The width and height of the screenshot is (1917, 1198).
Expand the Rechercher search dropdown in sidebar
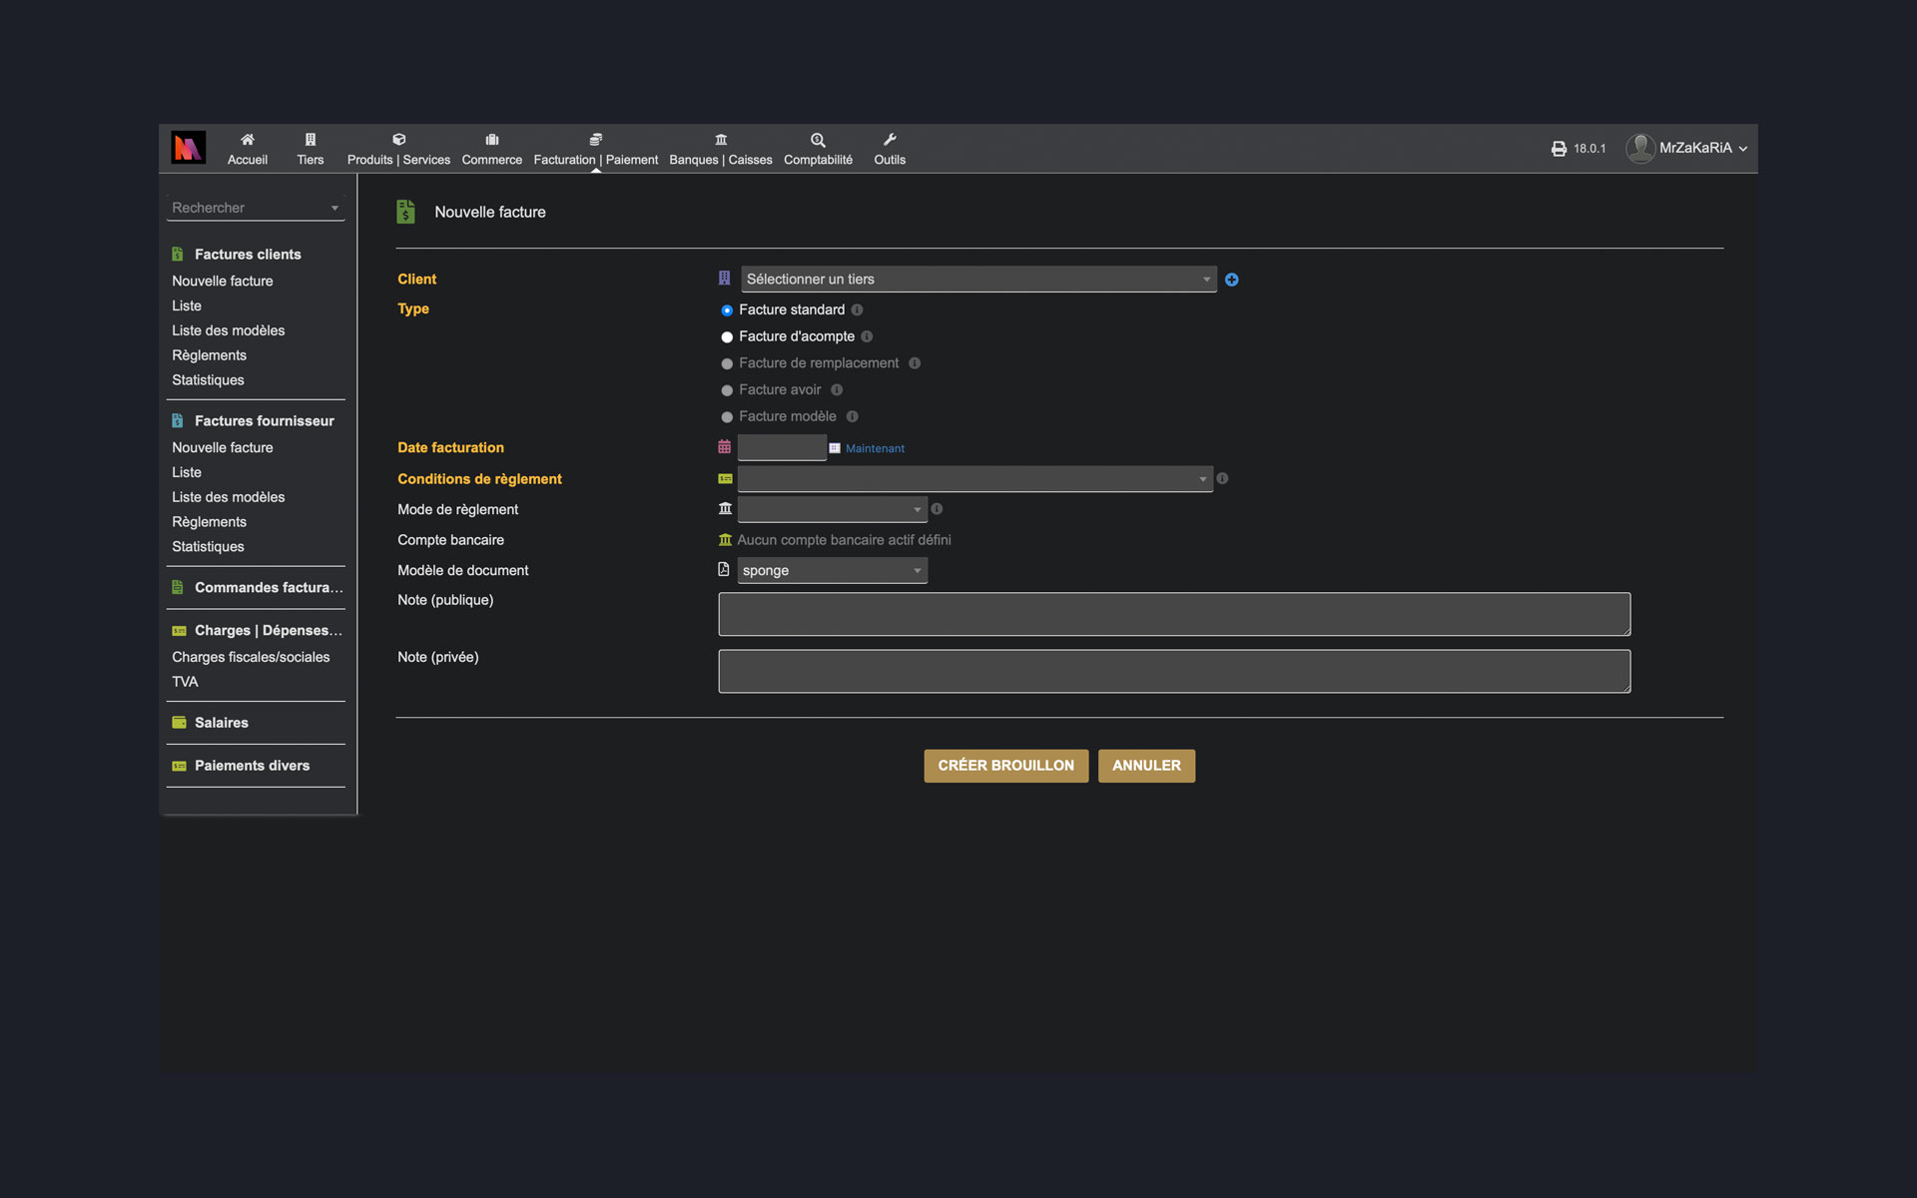pos(335,208)
